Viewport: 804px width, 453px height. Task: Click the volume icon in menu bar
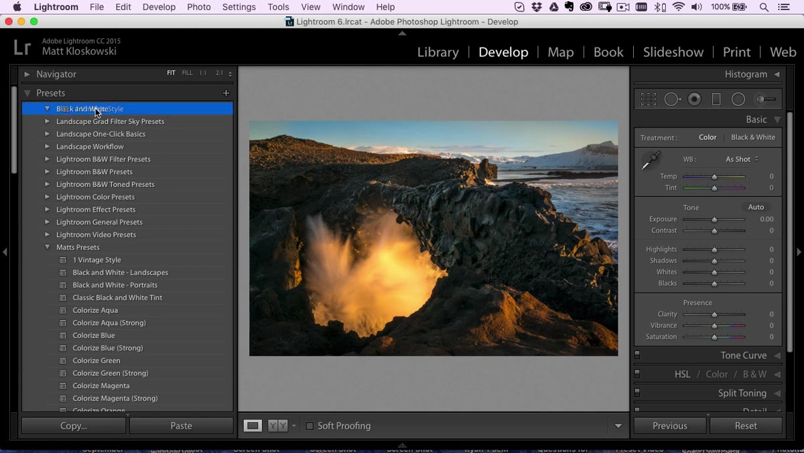pyautogui.click(x=697, y=7)
